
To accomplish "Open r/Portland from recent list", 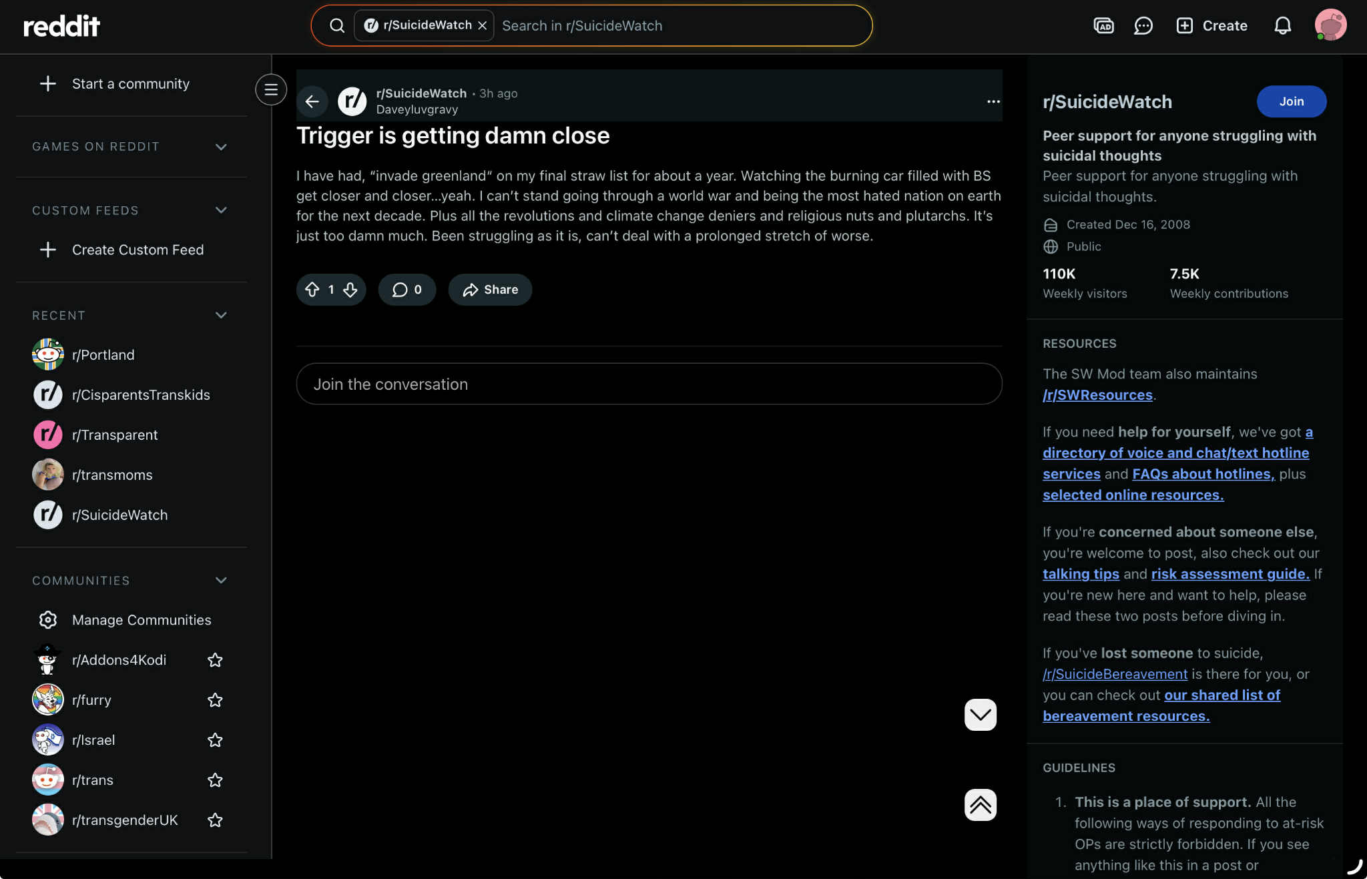I will 103,354.
